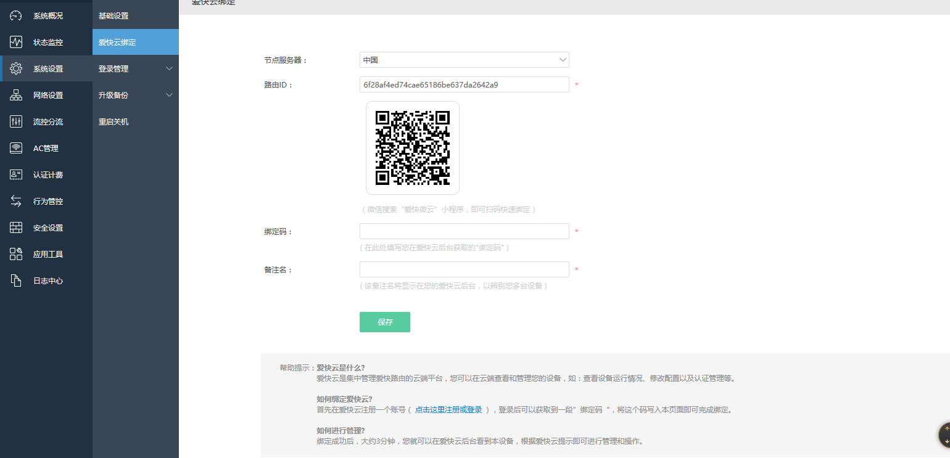Click the 行为管控 arrows icon

(x=16, y=202)
